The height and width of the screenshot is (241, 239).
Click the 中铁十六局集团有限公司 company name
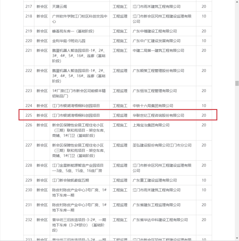tap(153, 106)
